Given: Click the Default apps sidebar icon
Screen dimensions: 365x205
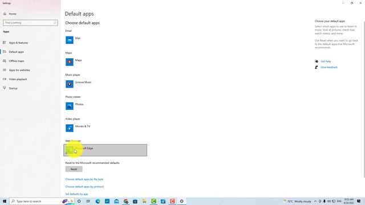Looking at the screenshot, I should (x=5, y=52).
